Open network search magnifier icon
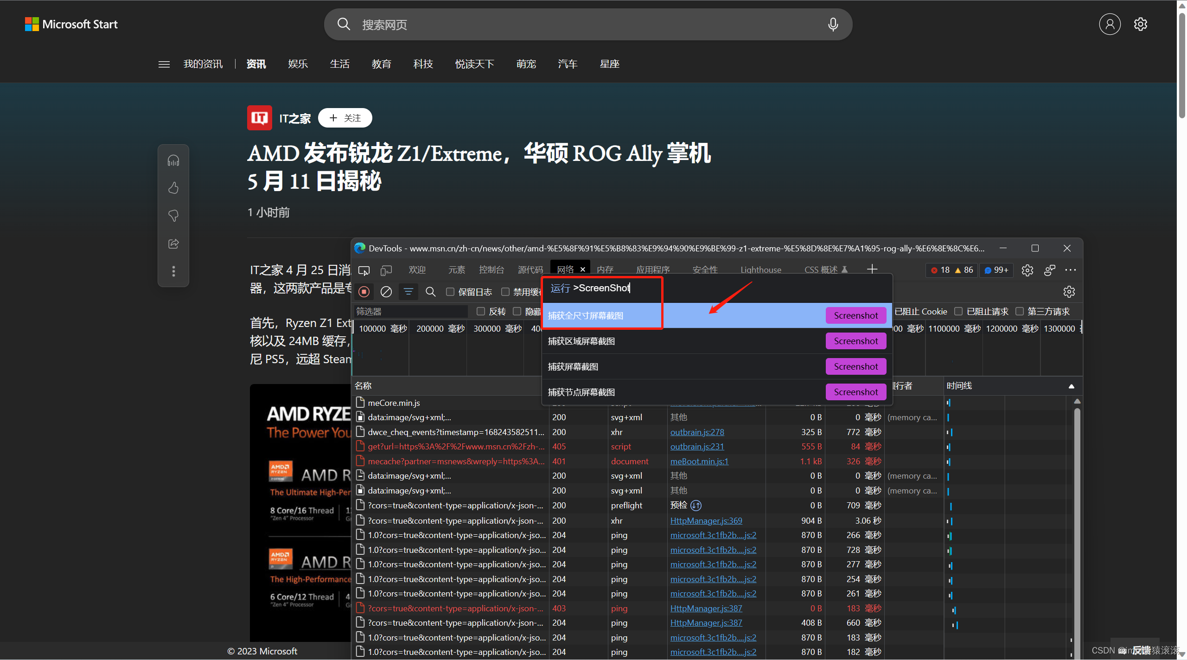1187x660 pixels. pos(431,292)
